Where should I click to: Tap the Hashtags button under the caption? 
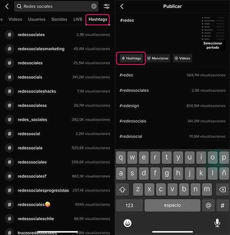pos(131,58)
